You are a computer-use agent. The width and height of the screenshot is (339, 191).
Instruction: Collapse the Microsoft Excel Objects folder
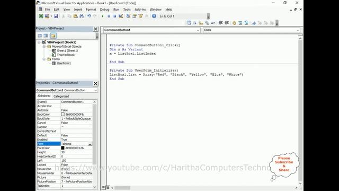(x=44, y=46)
